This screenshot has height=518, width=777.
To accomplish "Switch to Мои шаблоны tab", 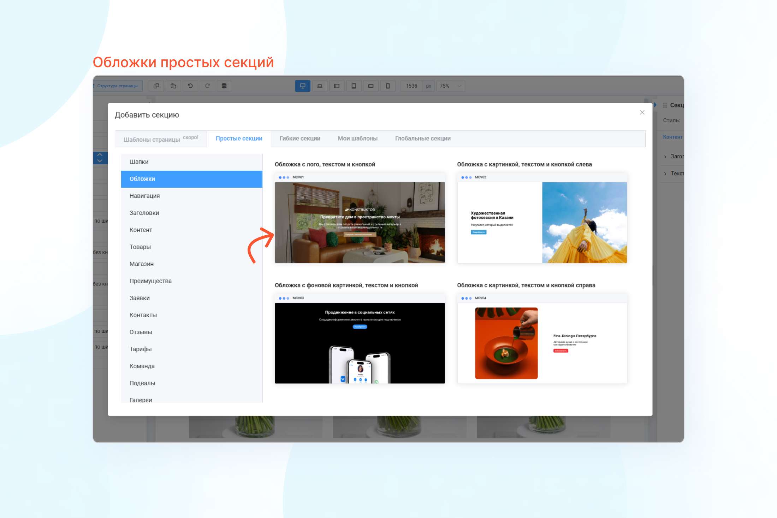I will click(x=357, y=139).
